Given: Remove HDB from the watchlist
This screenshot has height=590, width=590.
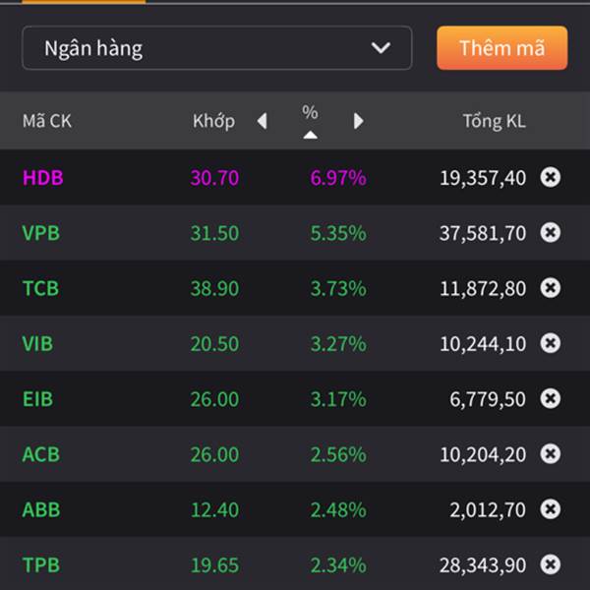Looking at the screenshot, I should click(x=551, y=177).
